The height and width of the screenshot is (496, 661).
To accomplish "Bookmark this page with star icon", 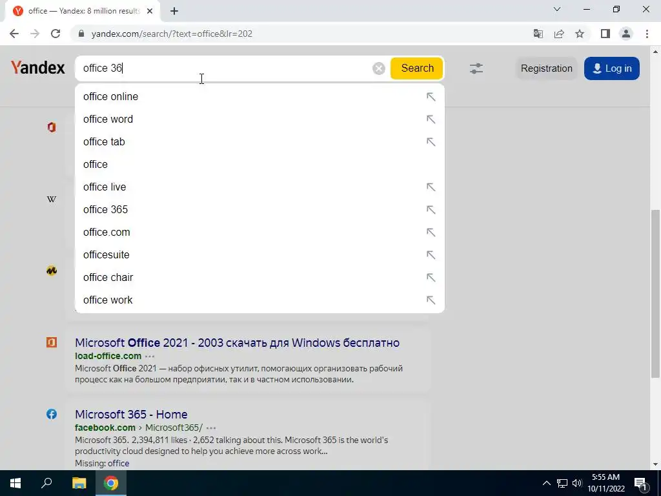I will 580,34.
